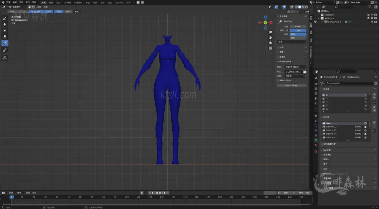This screenshot has height=209, width=379.
Task: Jump to the end frame button
Action: pyautogui.click(x=167, y=193)
